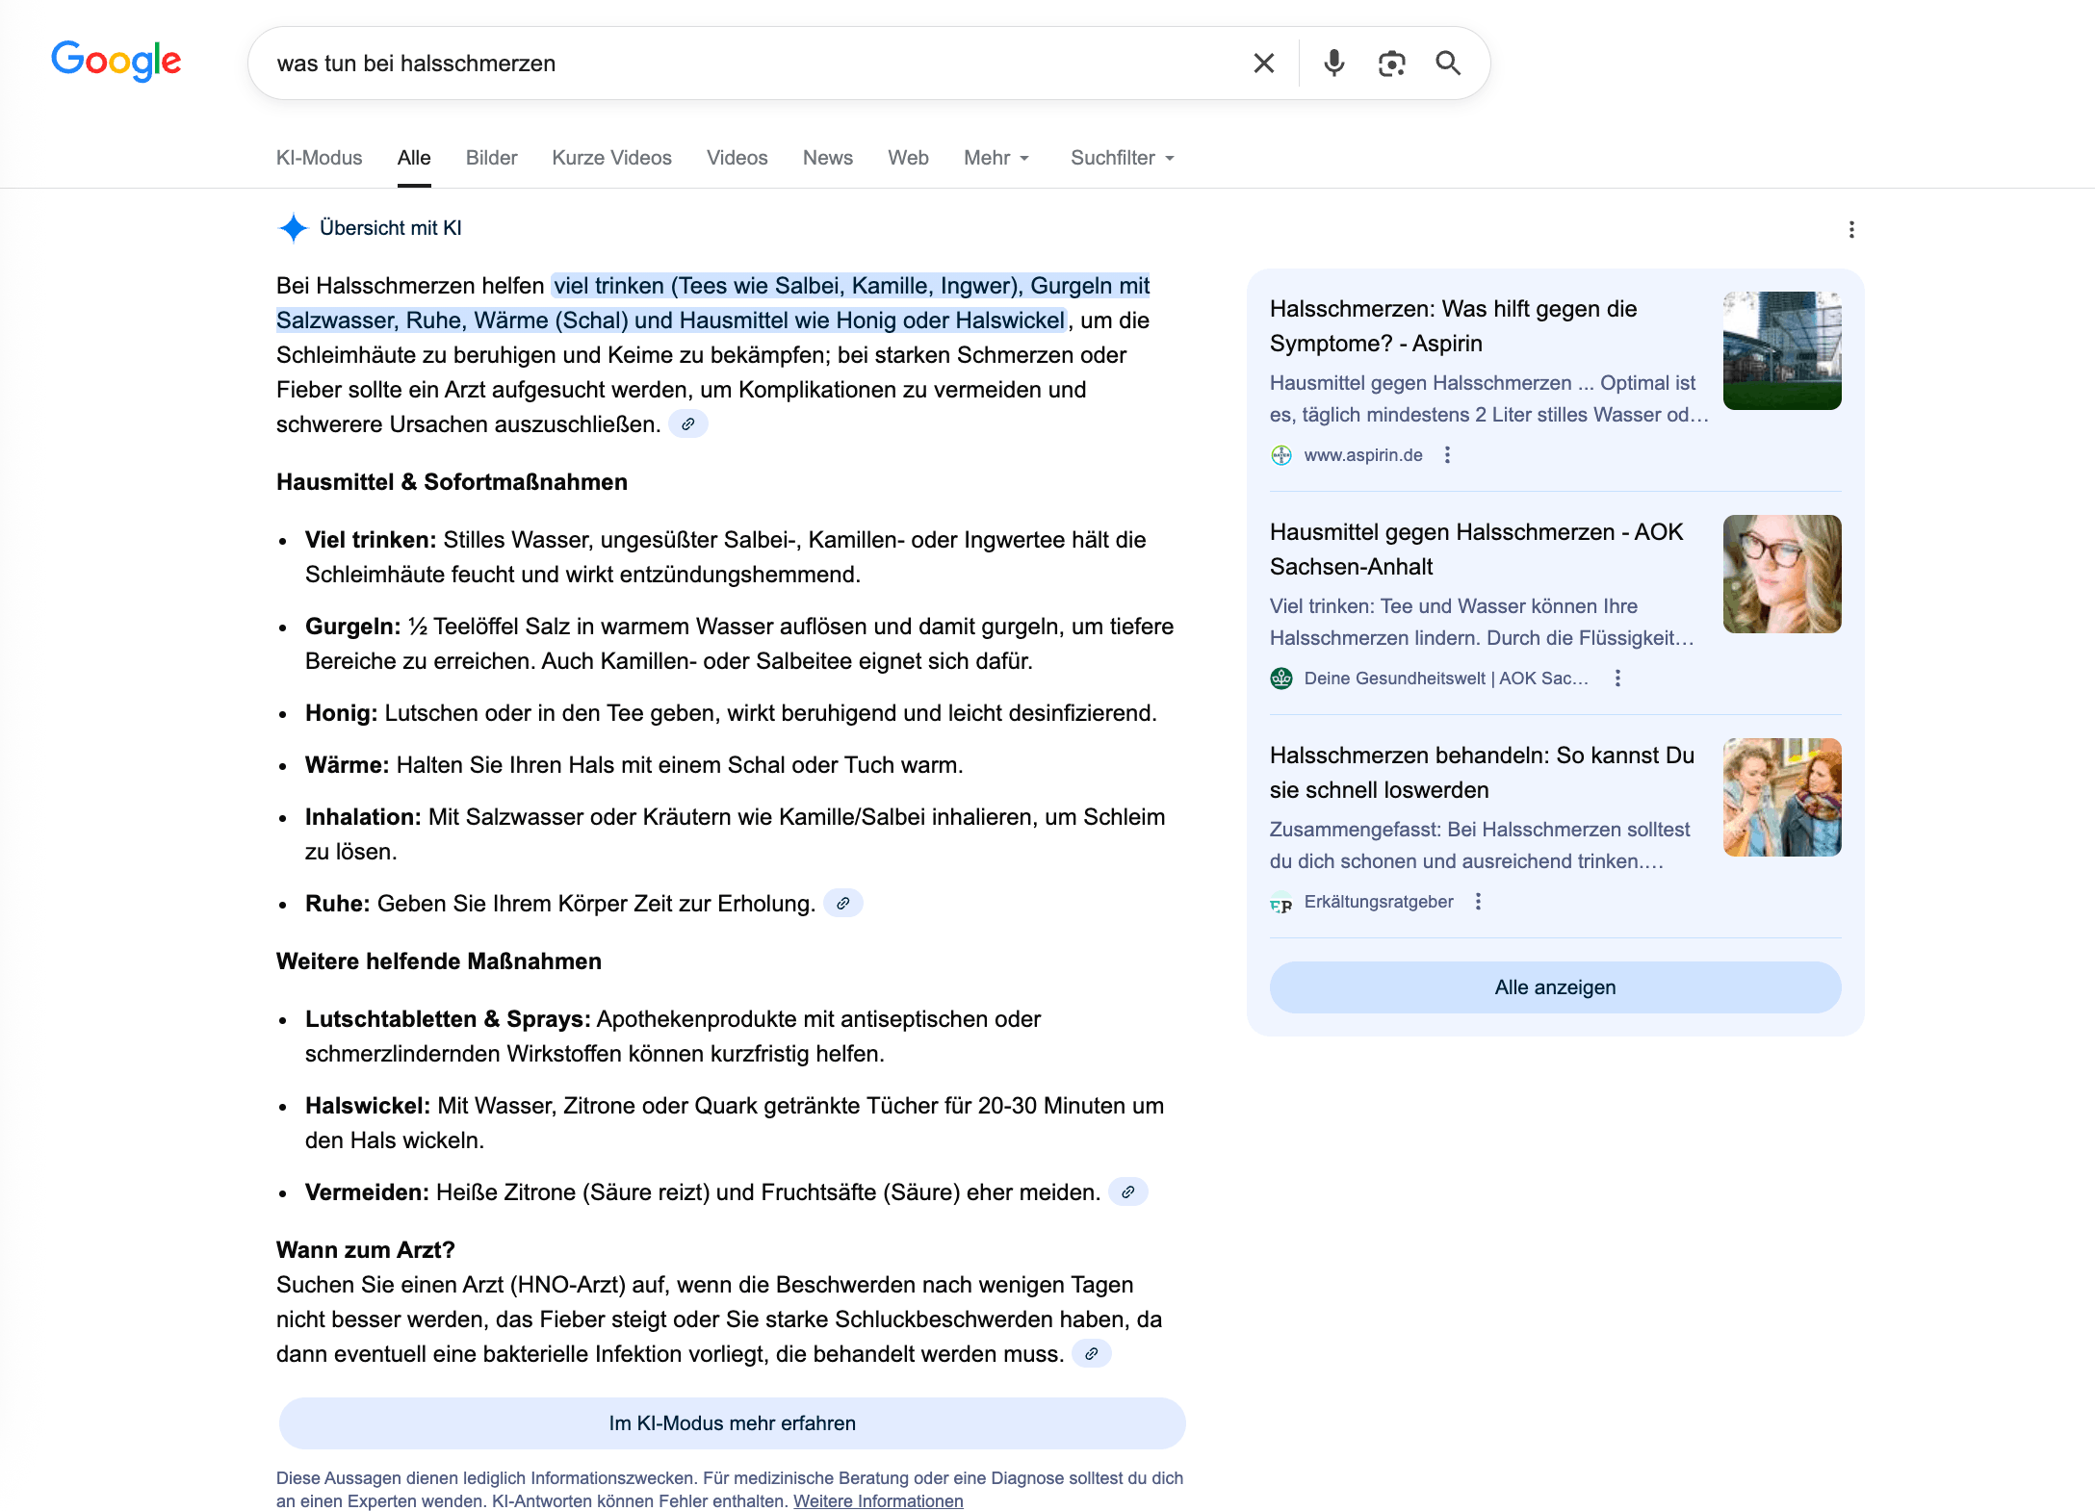
Task: Open the three-dot menu of the AI overview
Action: click(x=1851, y=229)
